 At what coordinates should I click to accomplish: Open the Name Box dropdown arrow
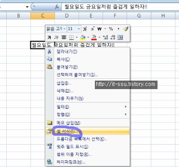click(27, 7)
